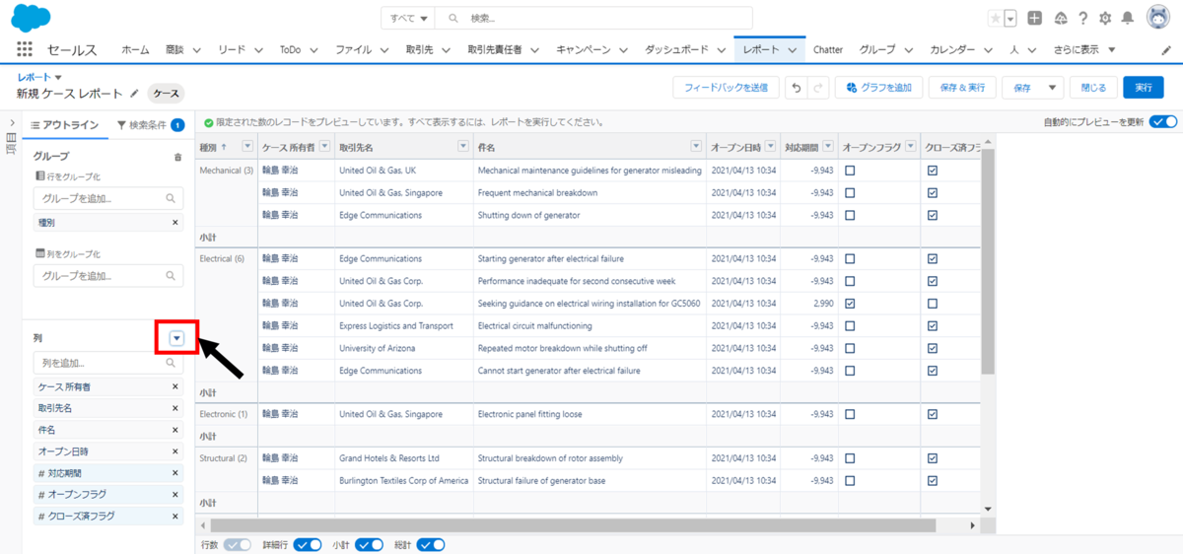This screenshot has height=554, width=1183.
Task: Click the vertical scrollbar of preview table
Action: 989,262
